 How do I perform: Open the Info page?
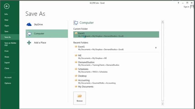point(6,14)
